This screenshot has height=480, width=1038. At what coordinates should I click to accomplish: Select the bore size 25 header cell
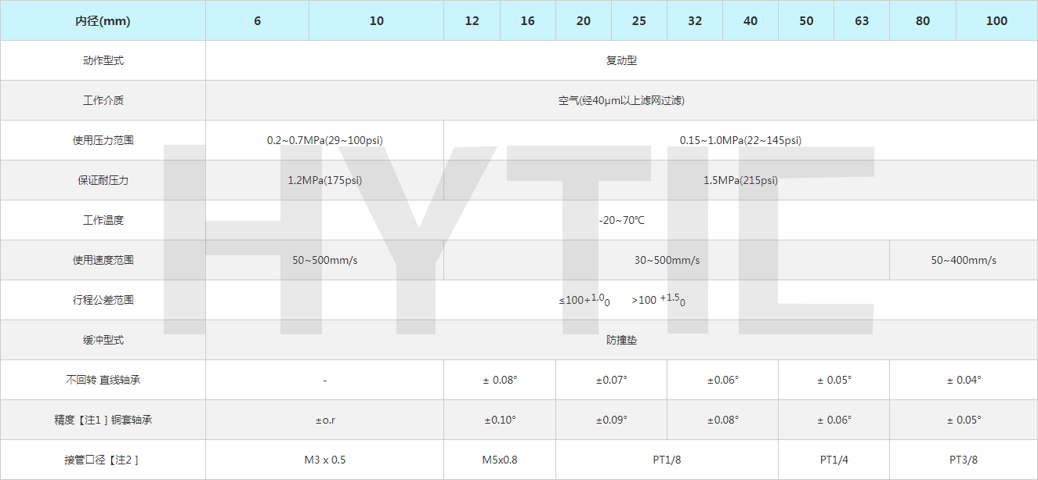639,20
